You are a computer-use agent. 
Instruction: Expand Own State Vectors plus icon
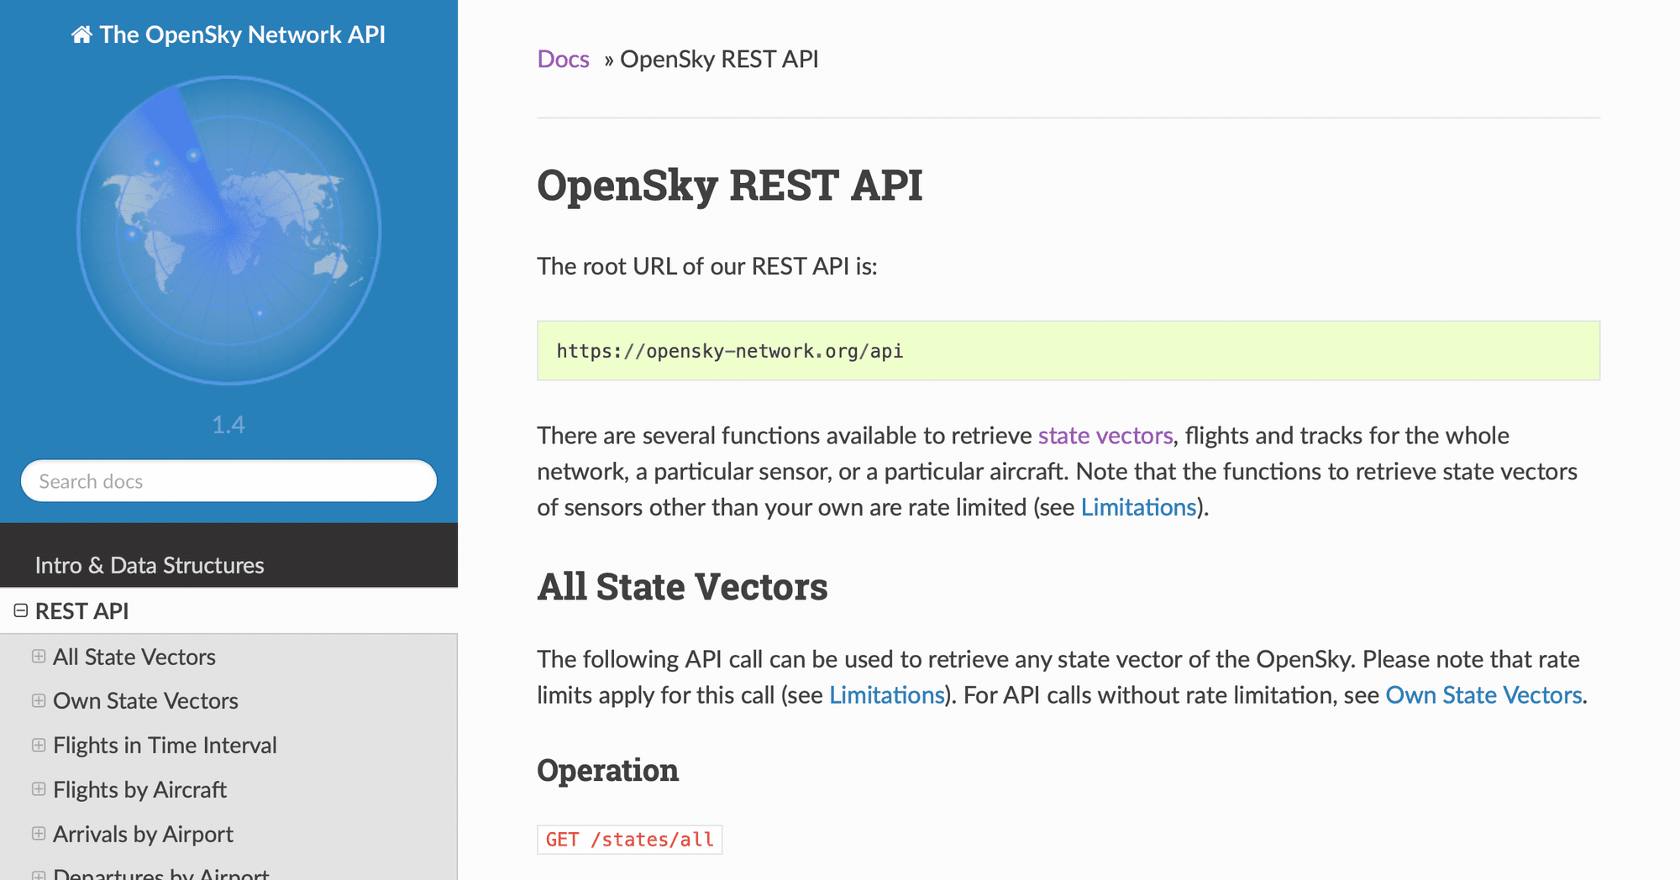[39, 700]
